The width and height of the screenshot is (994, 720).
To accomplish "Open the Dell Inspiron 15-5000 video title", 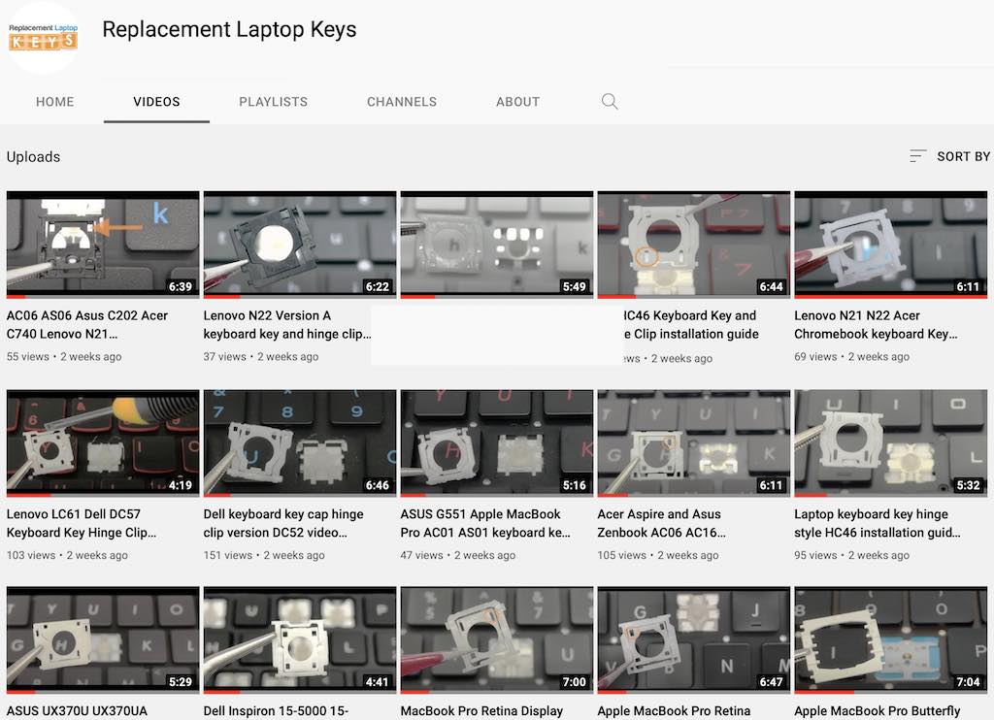I will (276, 711).
